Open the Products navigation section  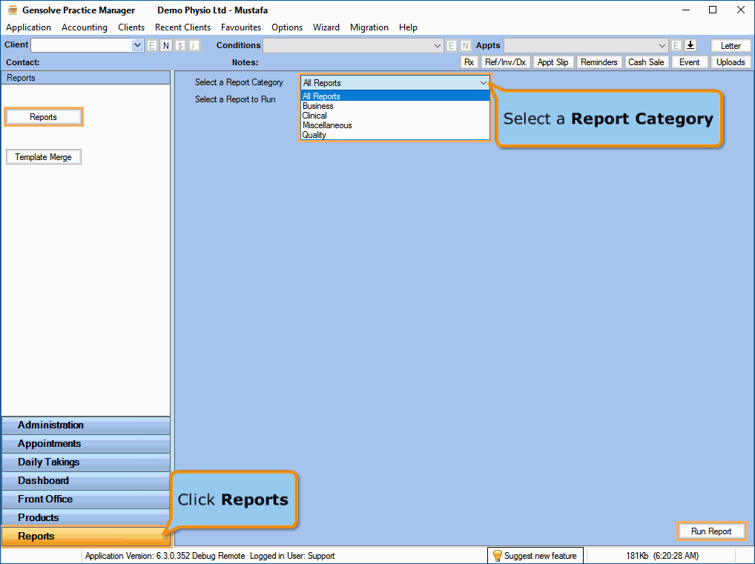tap(86, 518)
